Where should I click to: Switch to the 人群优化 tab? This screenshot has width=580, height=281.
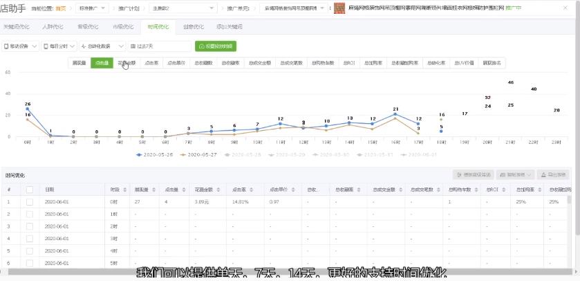tap(53, 27)
